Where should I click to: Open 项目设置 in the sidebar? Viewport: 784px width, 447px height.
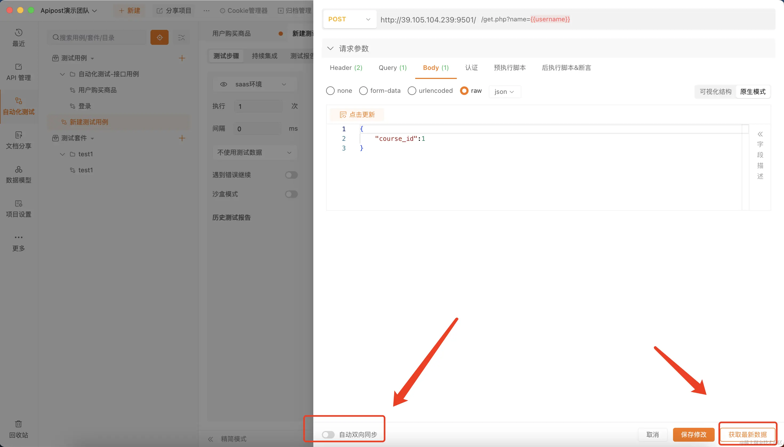point(18,209)
